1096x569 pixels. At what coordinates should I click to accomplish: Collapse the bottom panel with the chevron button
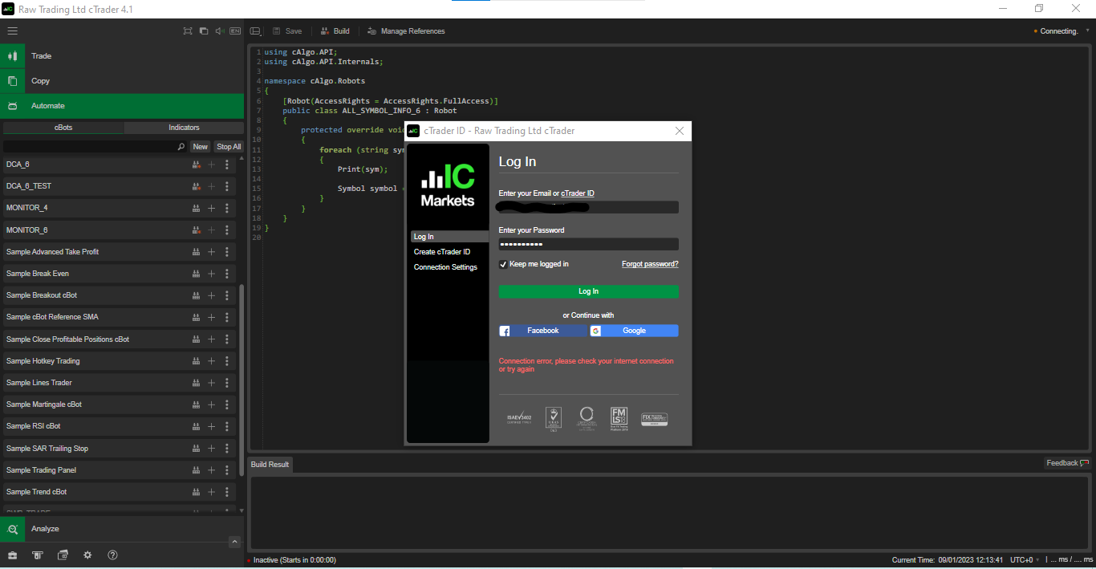[x=234, y=542]
